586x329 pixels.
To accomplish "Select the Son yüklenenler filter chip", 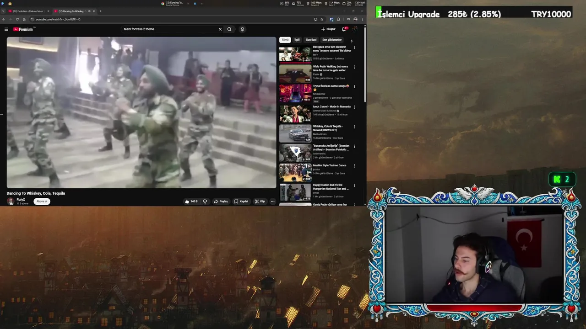I will 332,40.
